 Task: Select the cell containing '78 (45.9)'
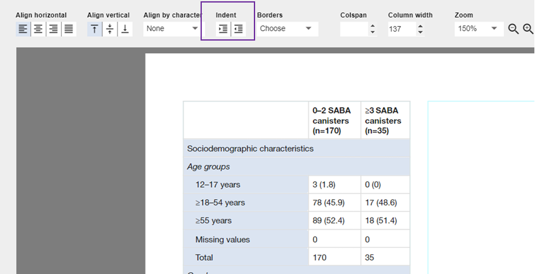pyautogui.click(x=334, y=203)
